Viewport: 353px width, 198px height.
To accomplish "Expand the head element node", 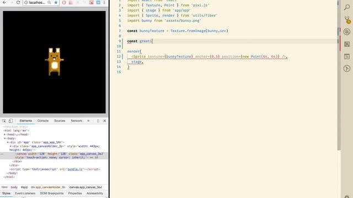I will 5,134.
